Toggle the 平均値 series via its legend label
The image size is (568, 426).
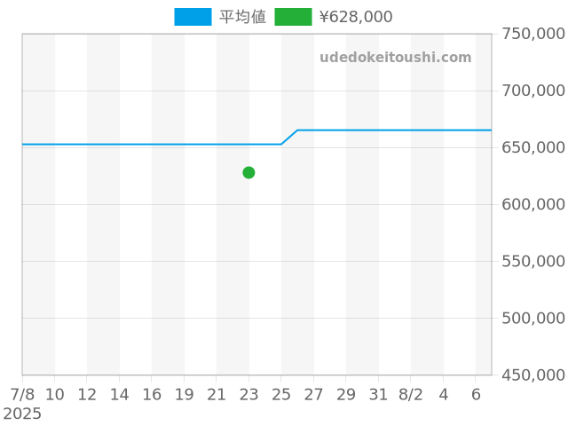[242, 17]
